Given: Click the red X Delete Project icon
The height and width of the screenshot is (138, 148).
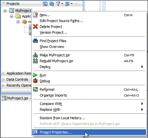Looking at the screenshot, I should click(x=35, y=27).
